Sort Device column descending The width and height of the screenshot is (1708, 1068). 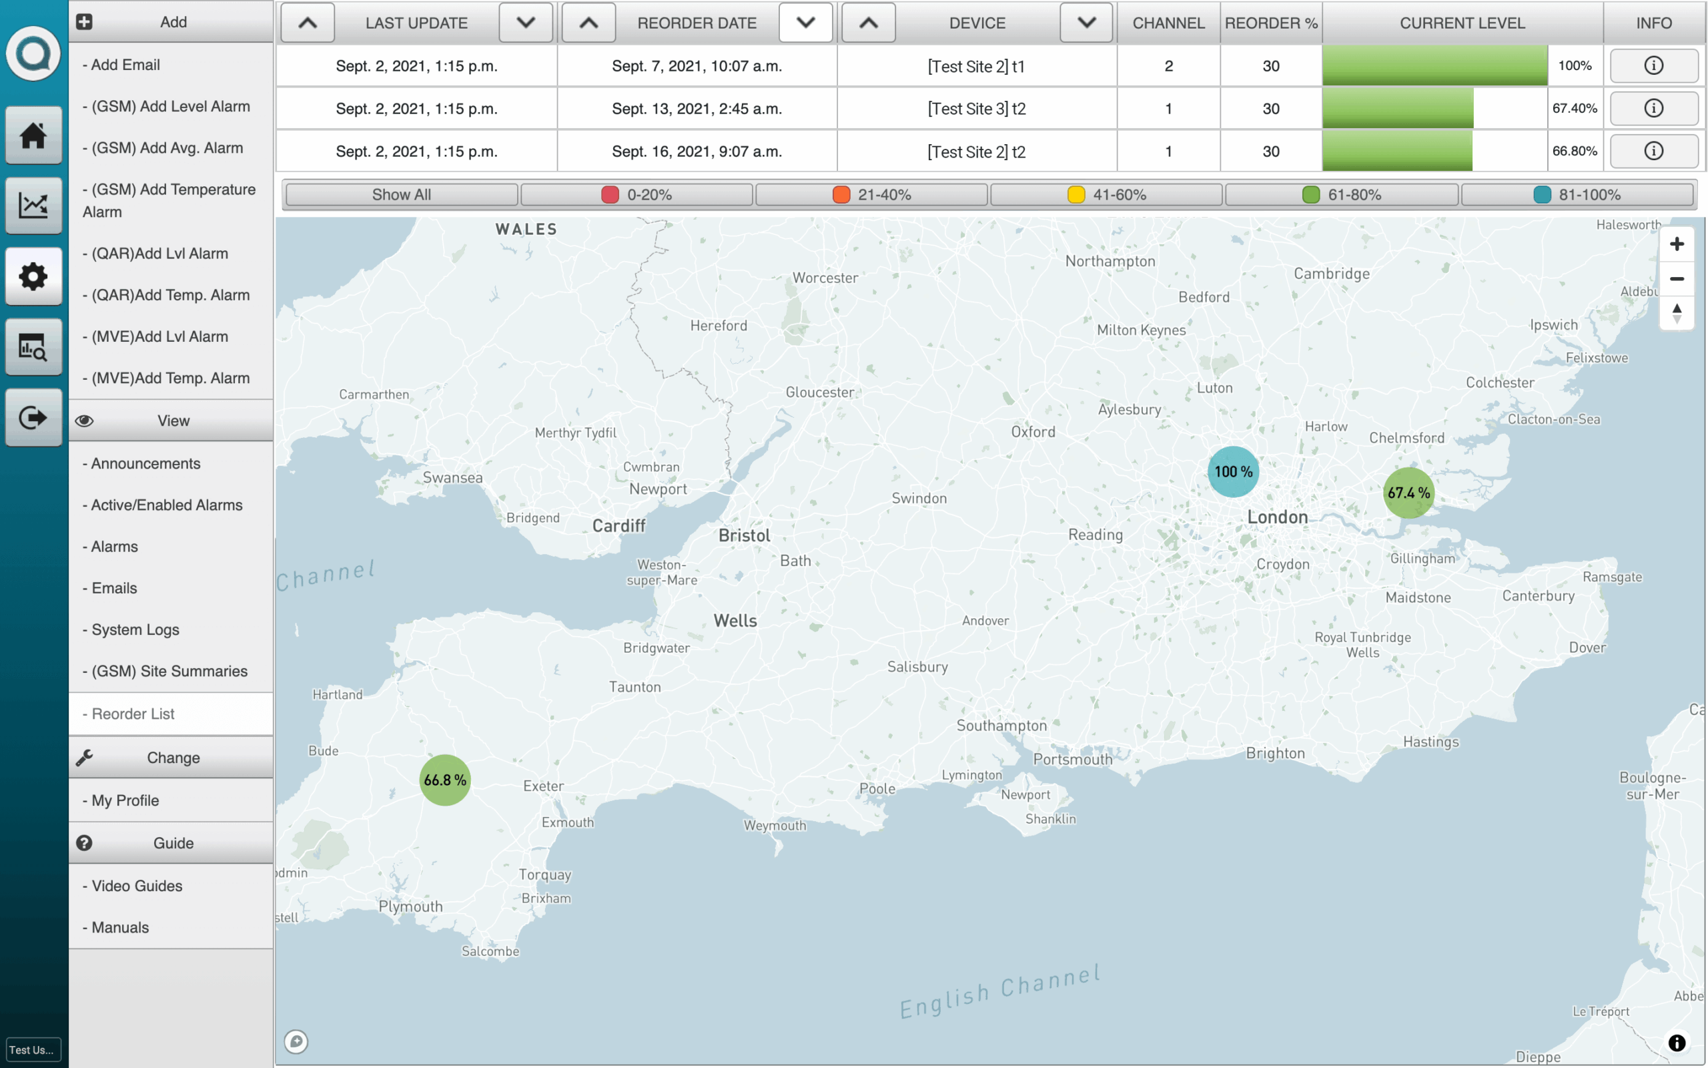click(1086, 22)
